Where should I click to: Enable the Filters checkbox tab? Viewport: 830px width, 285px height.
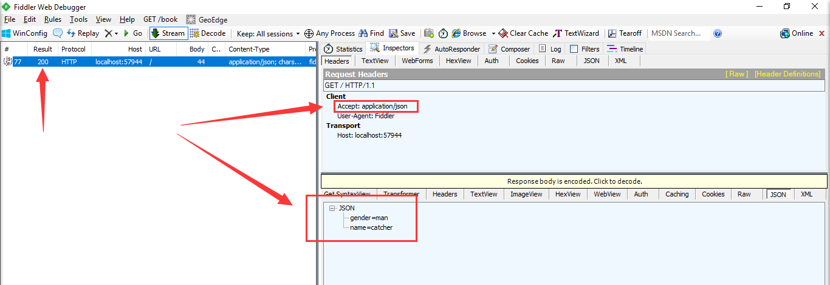pos(585,49)
